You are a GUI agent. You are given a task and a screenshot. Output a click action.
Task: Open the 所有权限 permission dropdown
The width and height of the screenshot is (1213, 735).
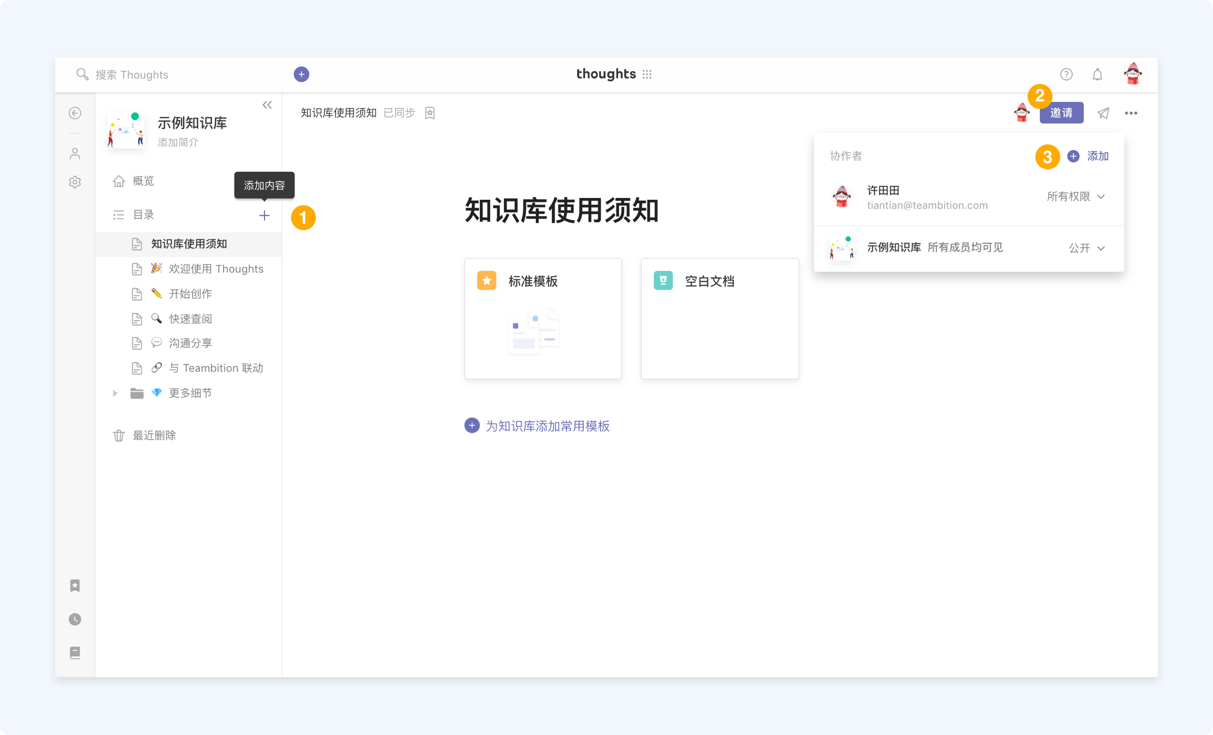(1076, 197)
